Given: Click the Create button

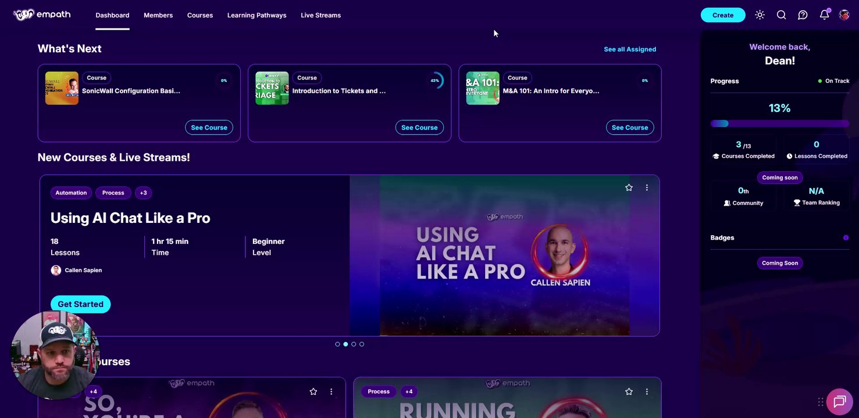Looking at the screenshot, I should pos(723,15).
